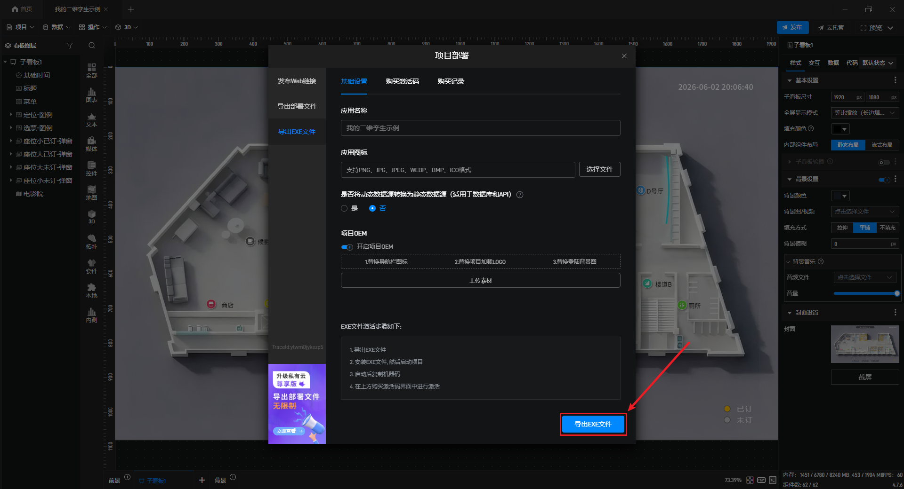Expand the 座位小已订-弹窗 layer group
This screenshot has height=489, width=904.
click(x=11, y=141)
